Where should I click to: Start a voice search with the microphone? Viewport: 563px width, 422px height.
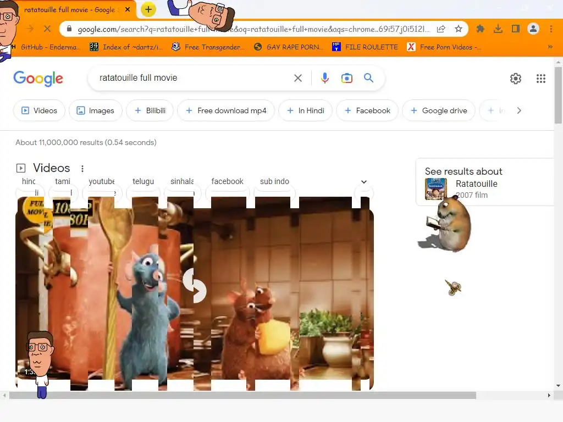pyautogui.click(x=324, y=78)
